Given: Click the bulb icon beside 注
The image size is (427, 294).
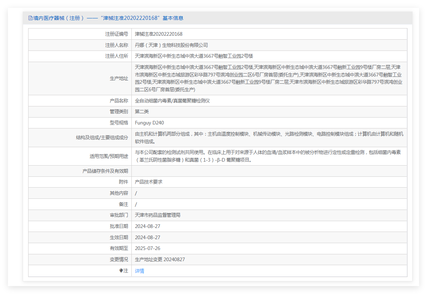Looking at the screenshot, I should [x=121, y=271].
